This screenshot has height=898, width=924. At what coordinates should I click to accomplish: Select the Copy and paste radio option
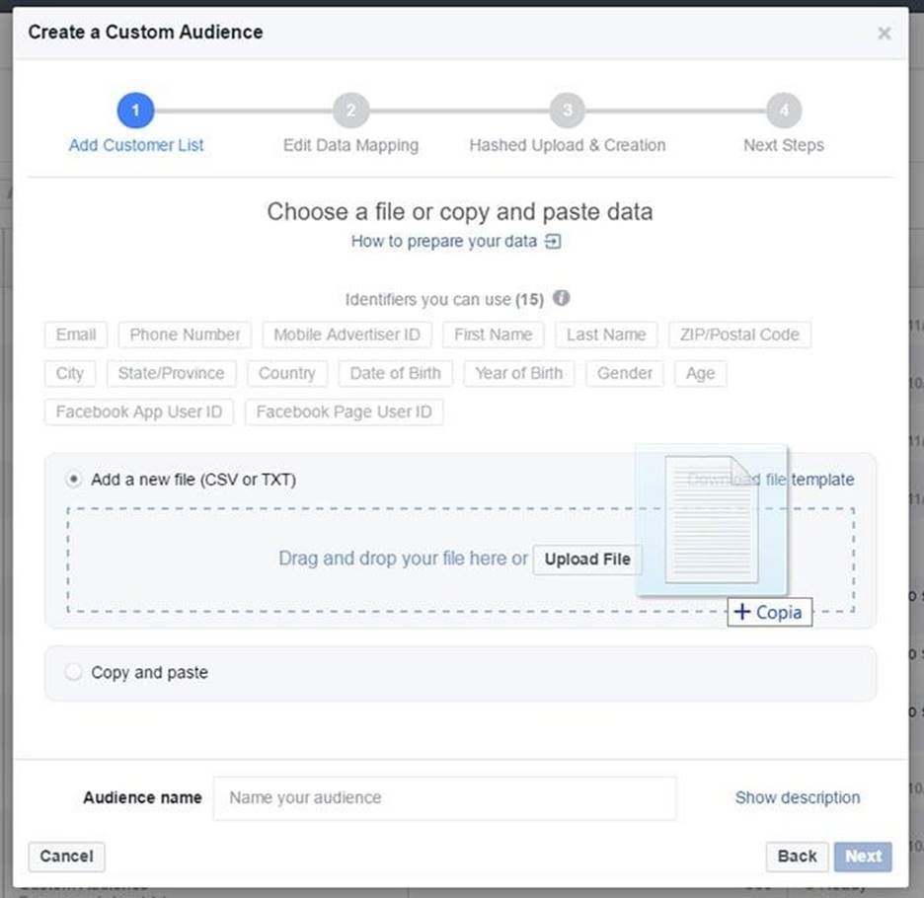[73, 672]
